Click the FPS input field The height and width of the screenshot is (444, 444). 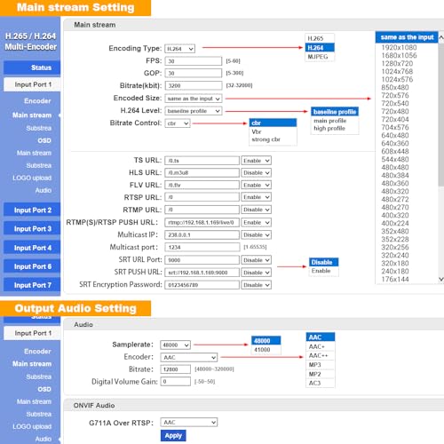tap(194, 61)
